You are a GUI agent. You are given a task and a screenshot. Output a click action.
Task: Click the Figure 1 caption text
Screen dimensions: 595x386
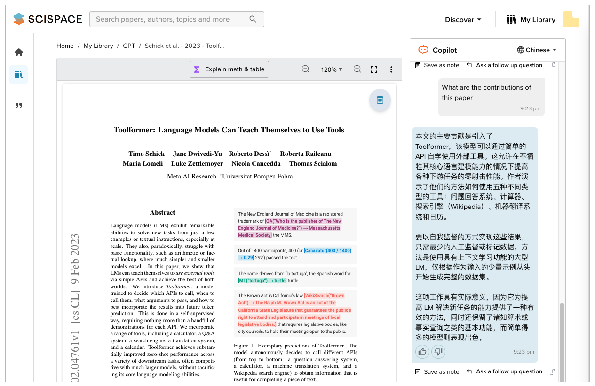tap(295, 362)
